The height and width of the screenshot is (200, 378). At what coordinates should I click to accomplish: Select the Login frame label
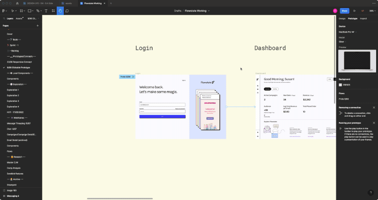[137, 73]
